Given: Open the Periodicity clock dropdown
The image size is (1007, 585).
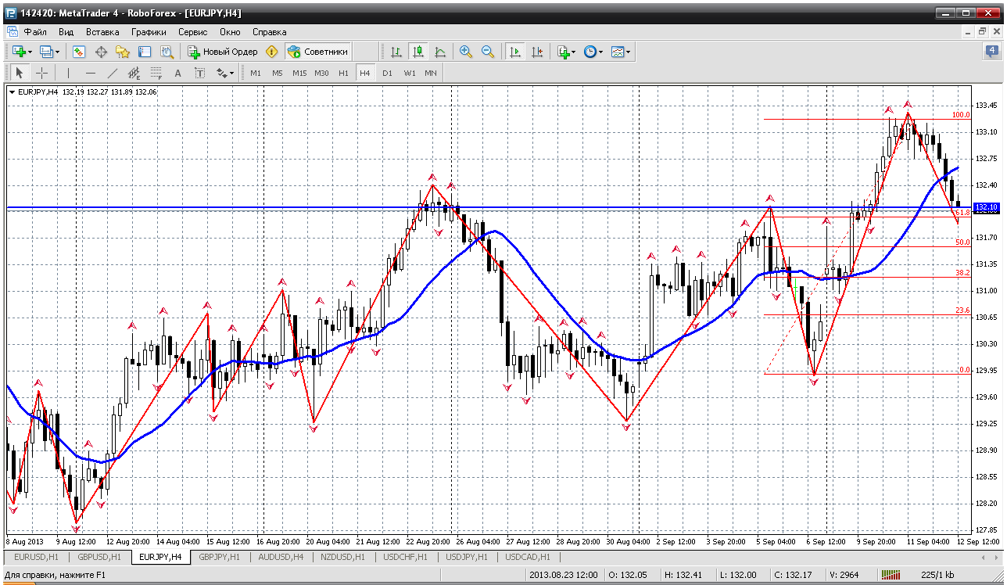Looking at the screenshot, I should (x=600, y=52).
